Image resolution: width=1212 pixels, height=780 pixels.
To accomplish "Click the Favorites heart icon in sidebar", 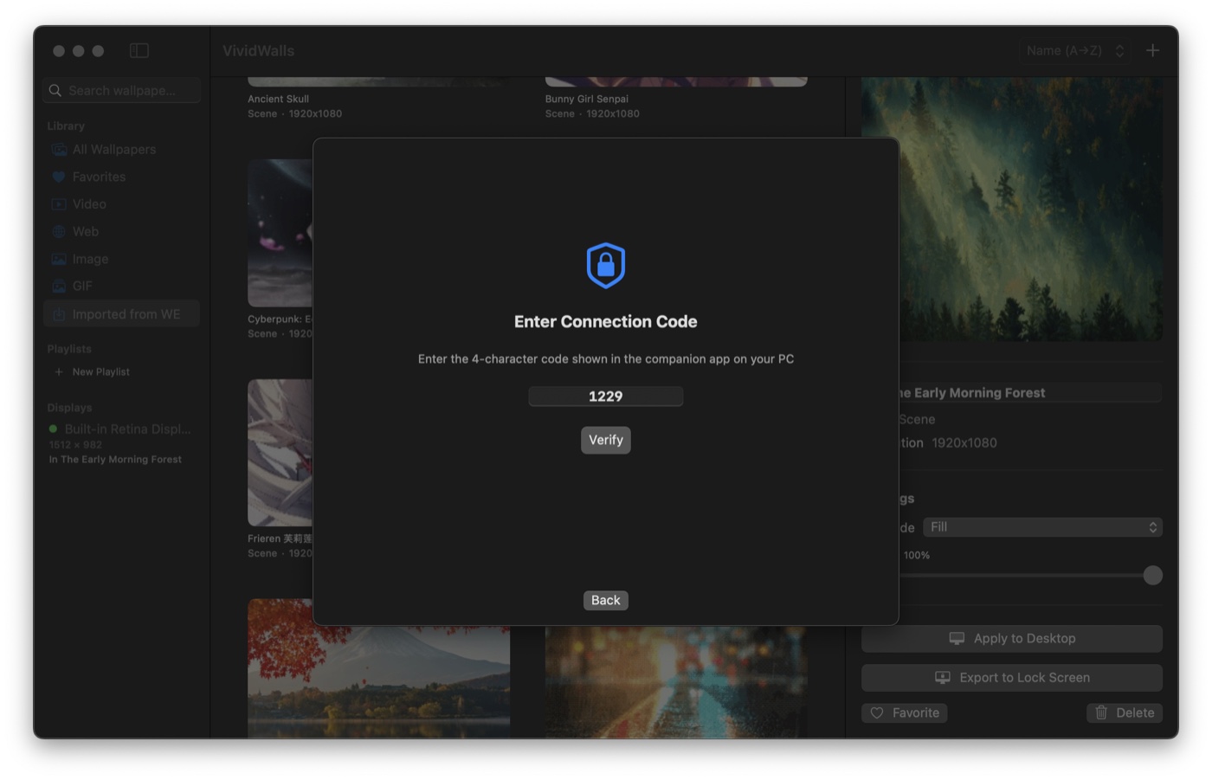I will point(59,177).
